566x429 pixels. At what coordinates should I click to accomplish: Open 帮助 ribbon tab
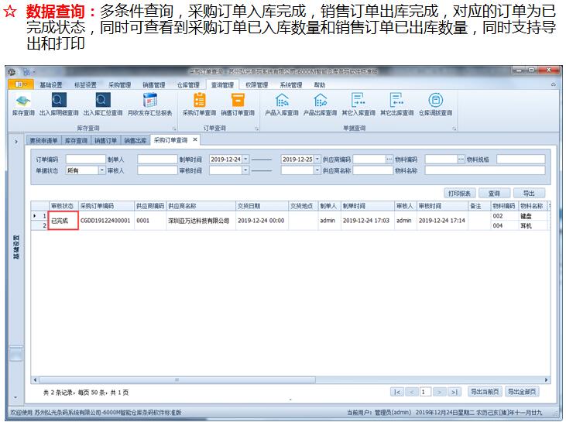point(320,85)
